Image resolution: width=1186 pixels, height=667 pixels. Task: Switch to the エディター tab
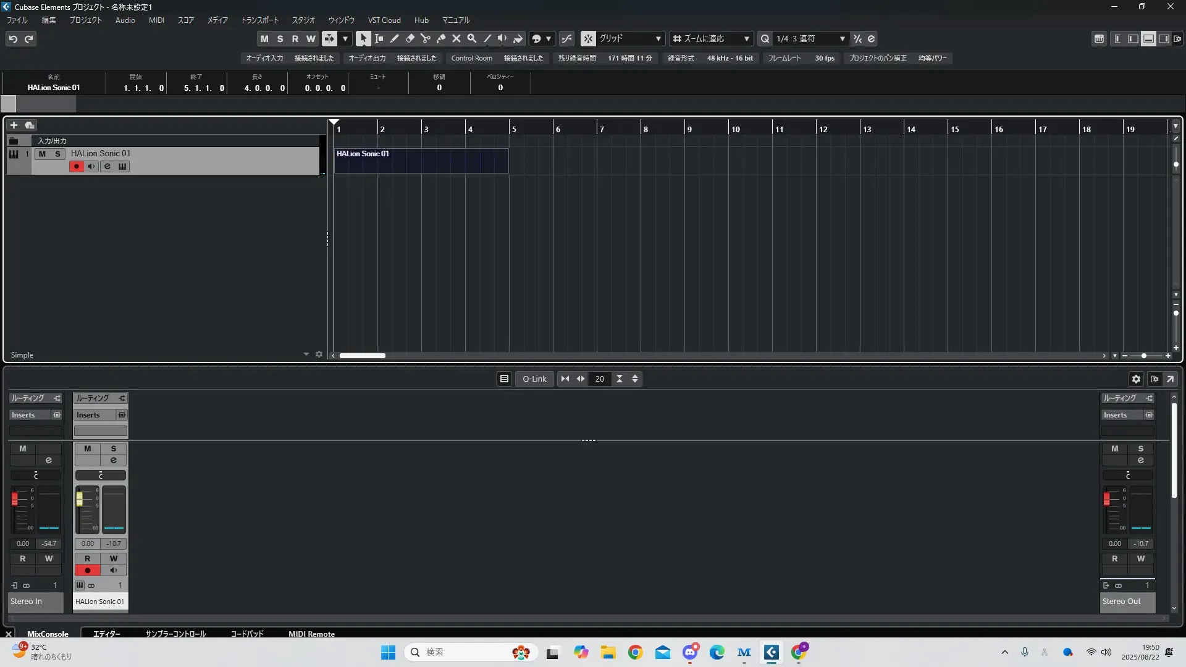pyautogui.click(x=106, y=634)
